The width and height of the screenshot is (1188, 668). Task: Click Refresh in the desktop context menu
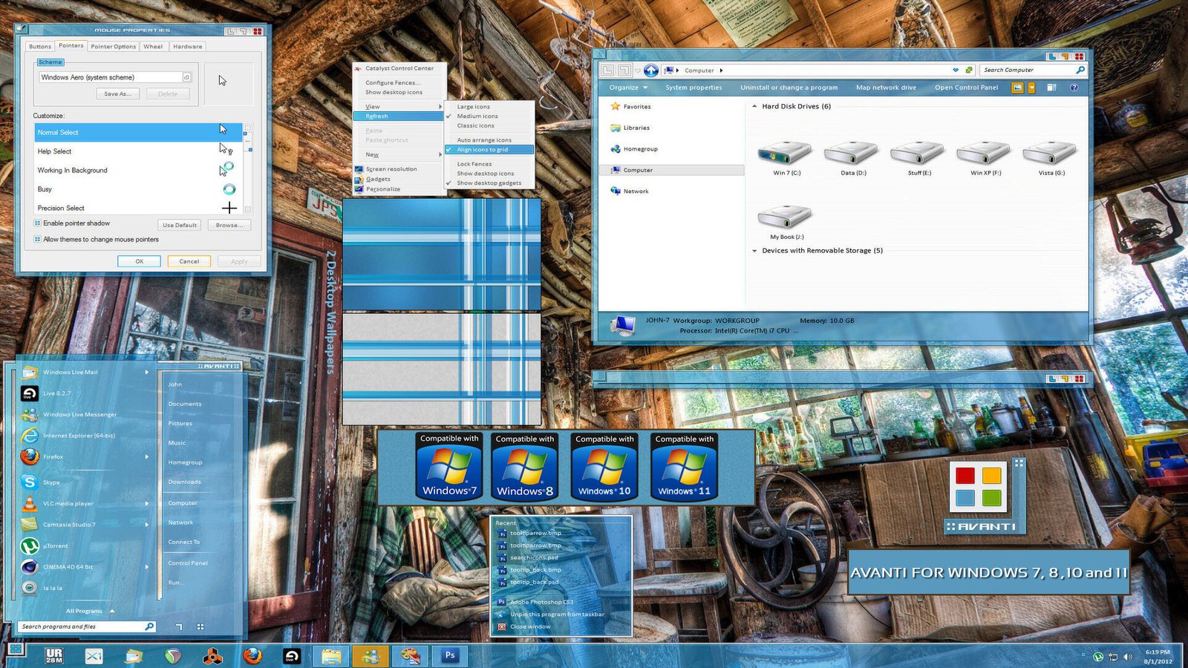(399, 116)
